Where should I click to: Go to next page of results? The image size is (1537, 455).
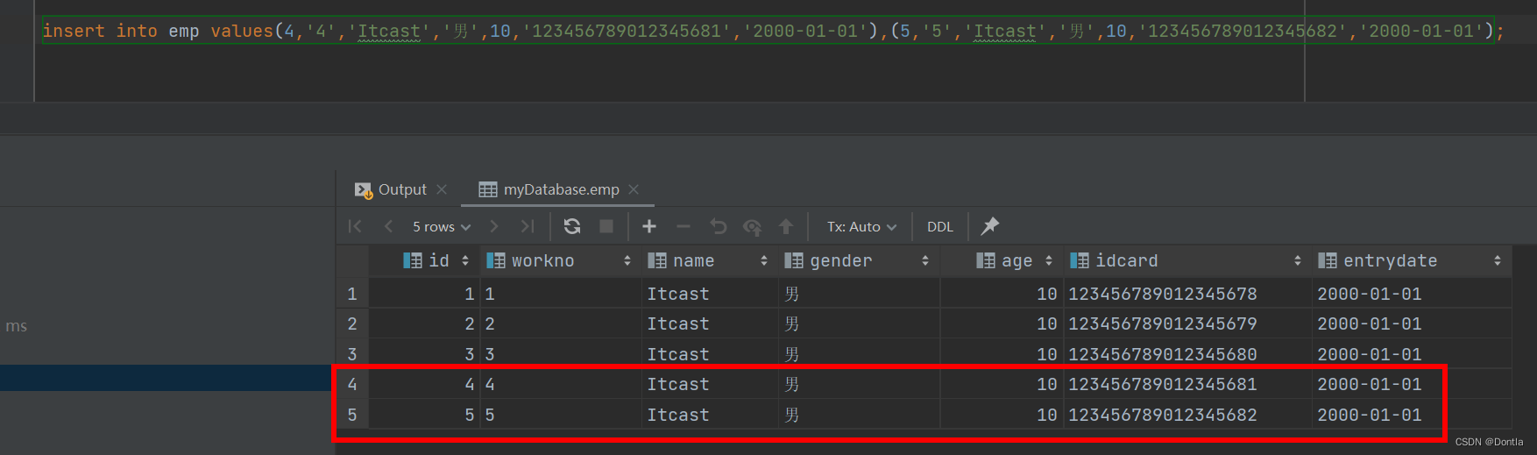(494, 226)
